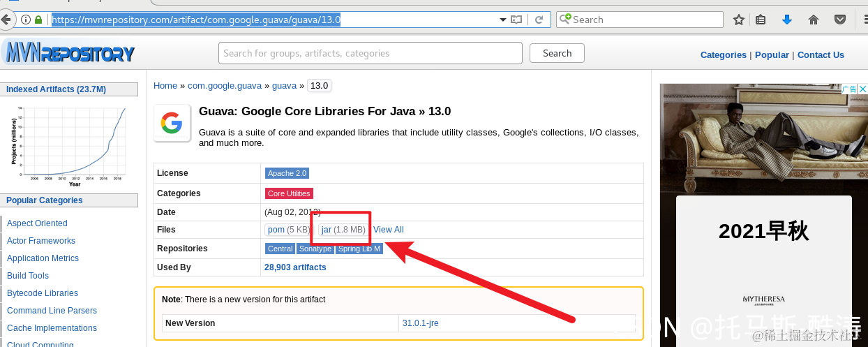Toggle reader view icon in address bar

point(516,20)
